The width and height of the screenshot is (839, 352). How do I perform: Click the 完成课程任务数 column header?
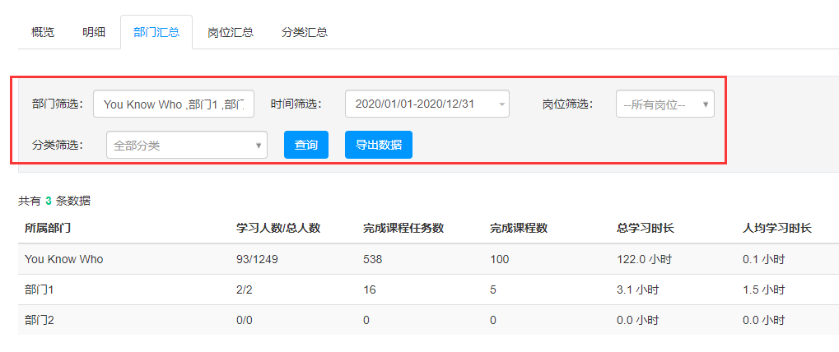(x=403, y=228)
